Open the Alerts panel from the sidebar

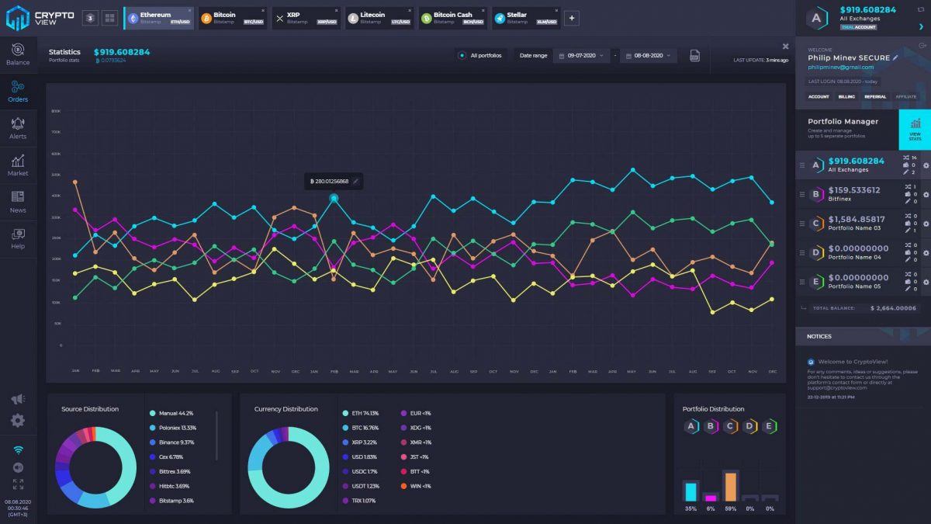click(17, 127)
